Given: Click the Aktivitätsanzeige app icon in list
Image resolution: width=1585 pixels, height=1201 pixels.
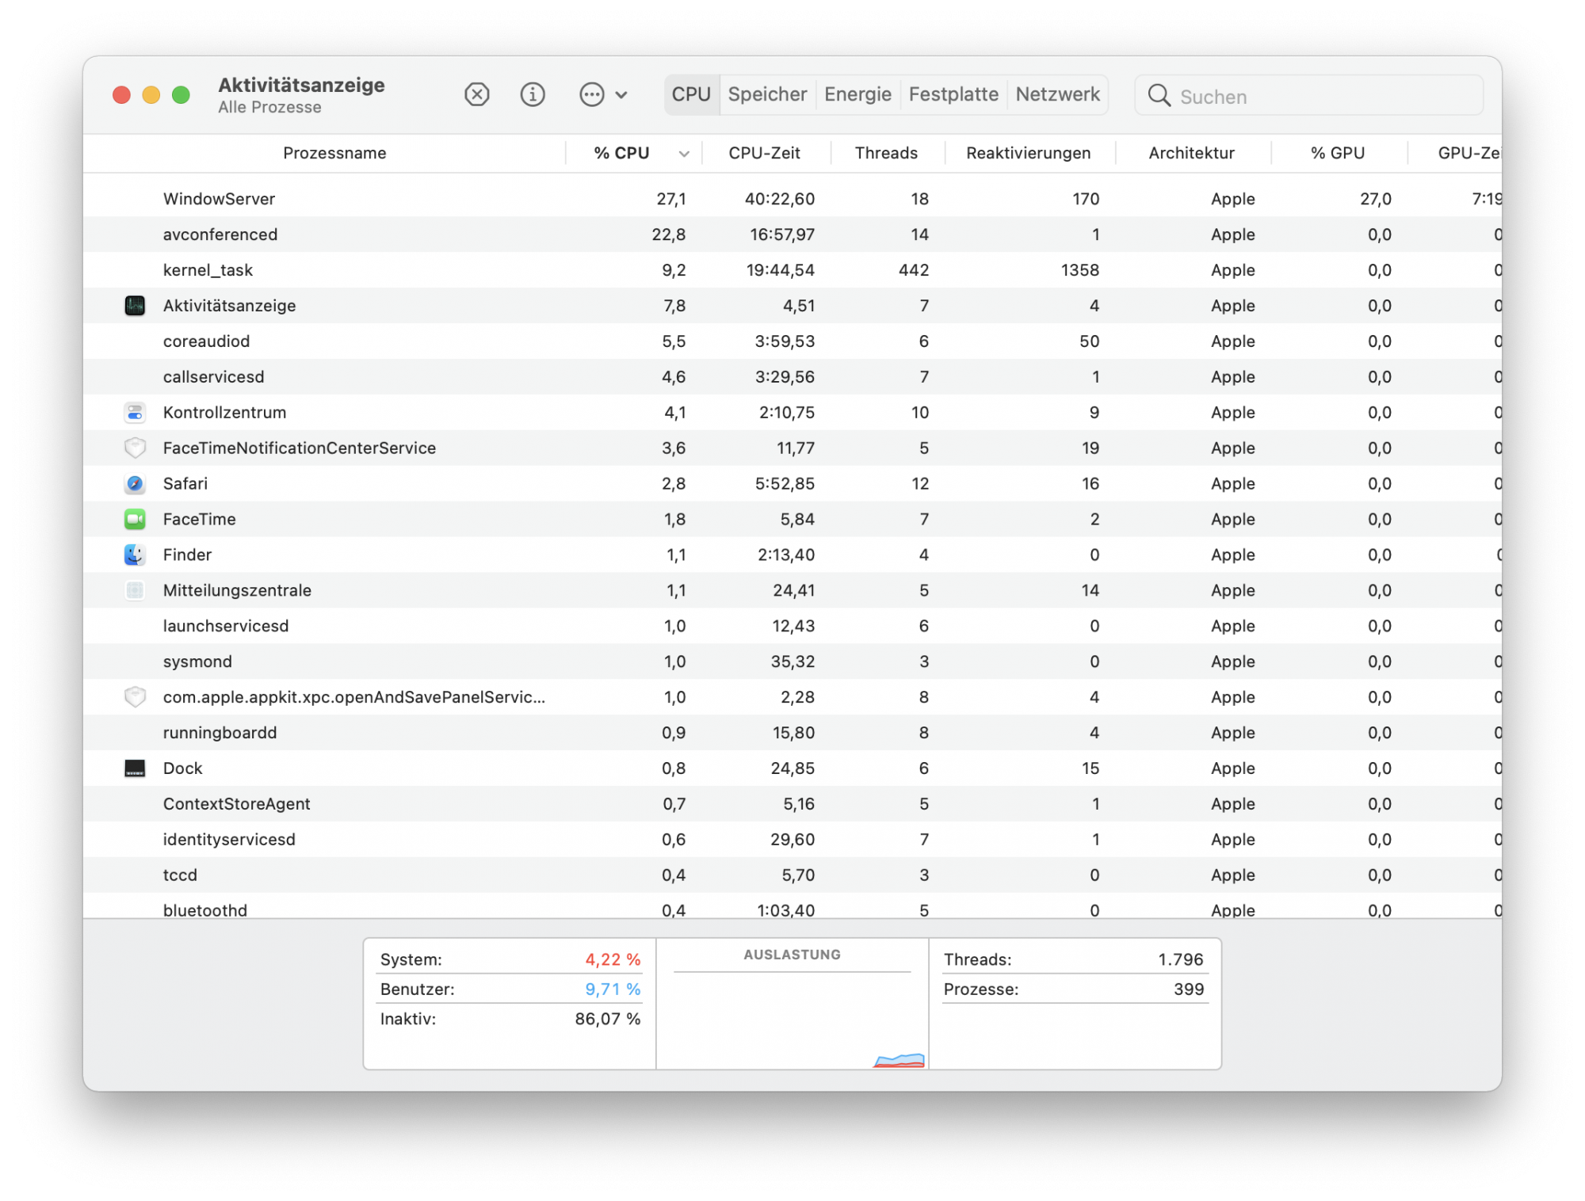Looking at the screenshot, I should 135,305.
